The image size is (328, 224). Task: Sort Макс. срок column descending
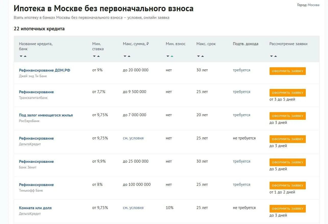tap(198, 56)
